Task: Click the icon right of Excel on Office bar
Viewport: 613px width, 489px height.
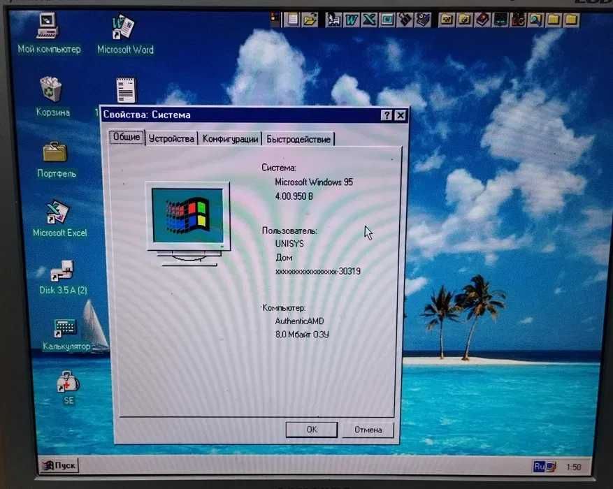Action: point(387,20)
